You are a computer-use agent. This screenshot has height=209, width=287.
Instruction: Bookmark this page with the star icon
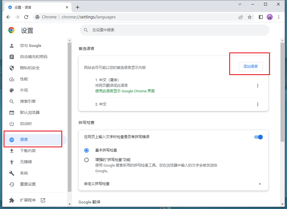pyautogui.click(x=249, y=17)
